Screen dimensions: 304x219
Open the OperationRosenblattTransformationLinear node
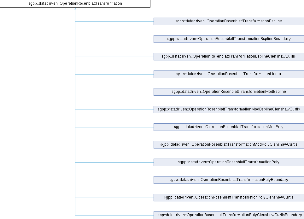click(x=229, y=74)
